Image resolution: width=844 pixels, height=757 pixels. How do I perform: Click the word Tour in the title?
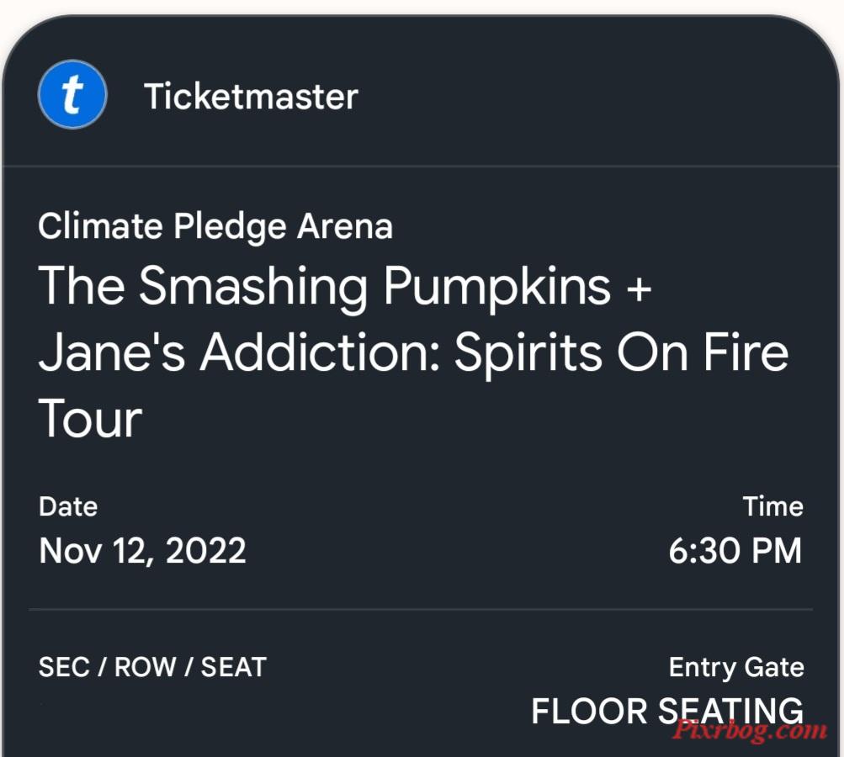(x=90, y=419)
